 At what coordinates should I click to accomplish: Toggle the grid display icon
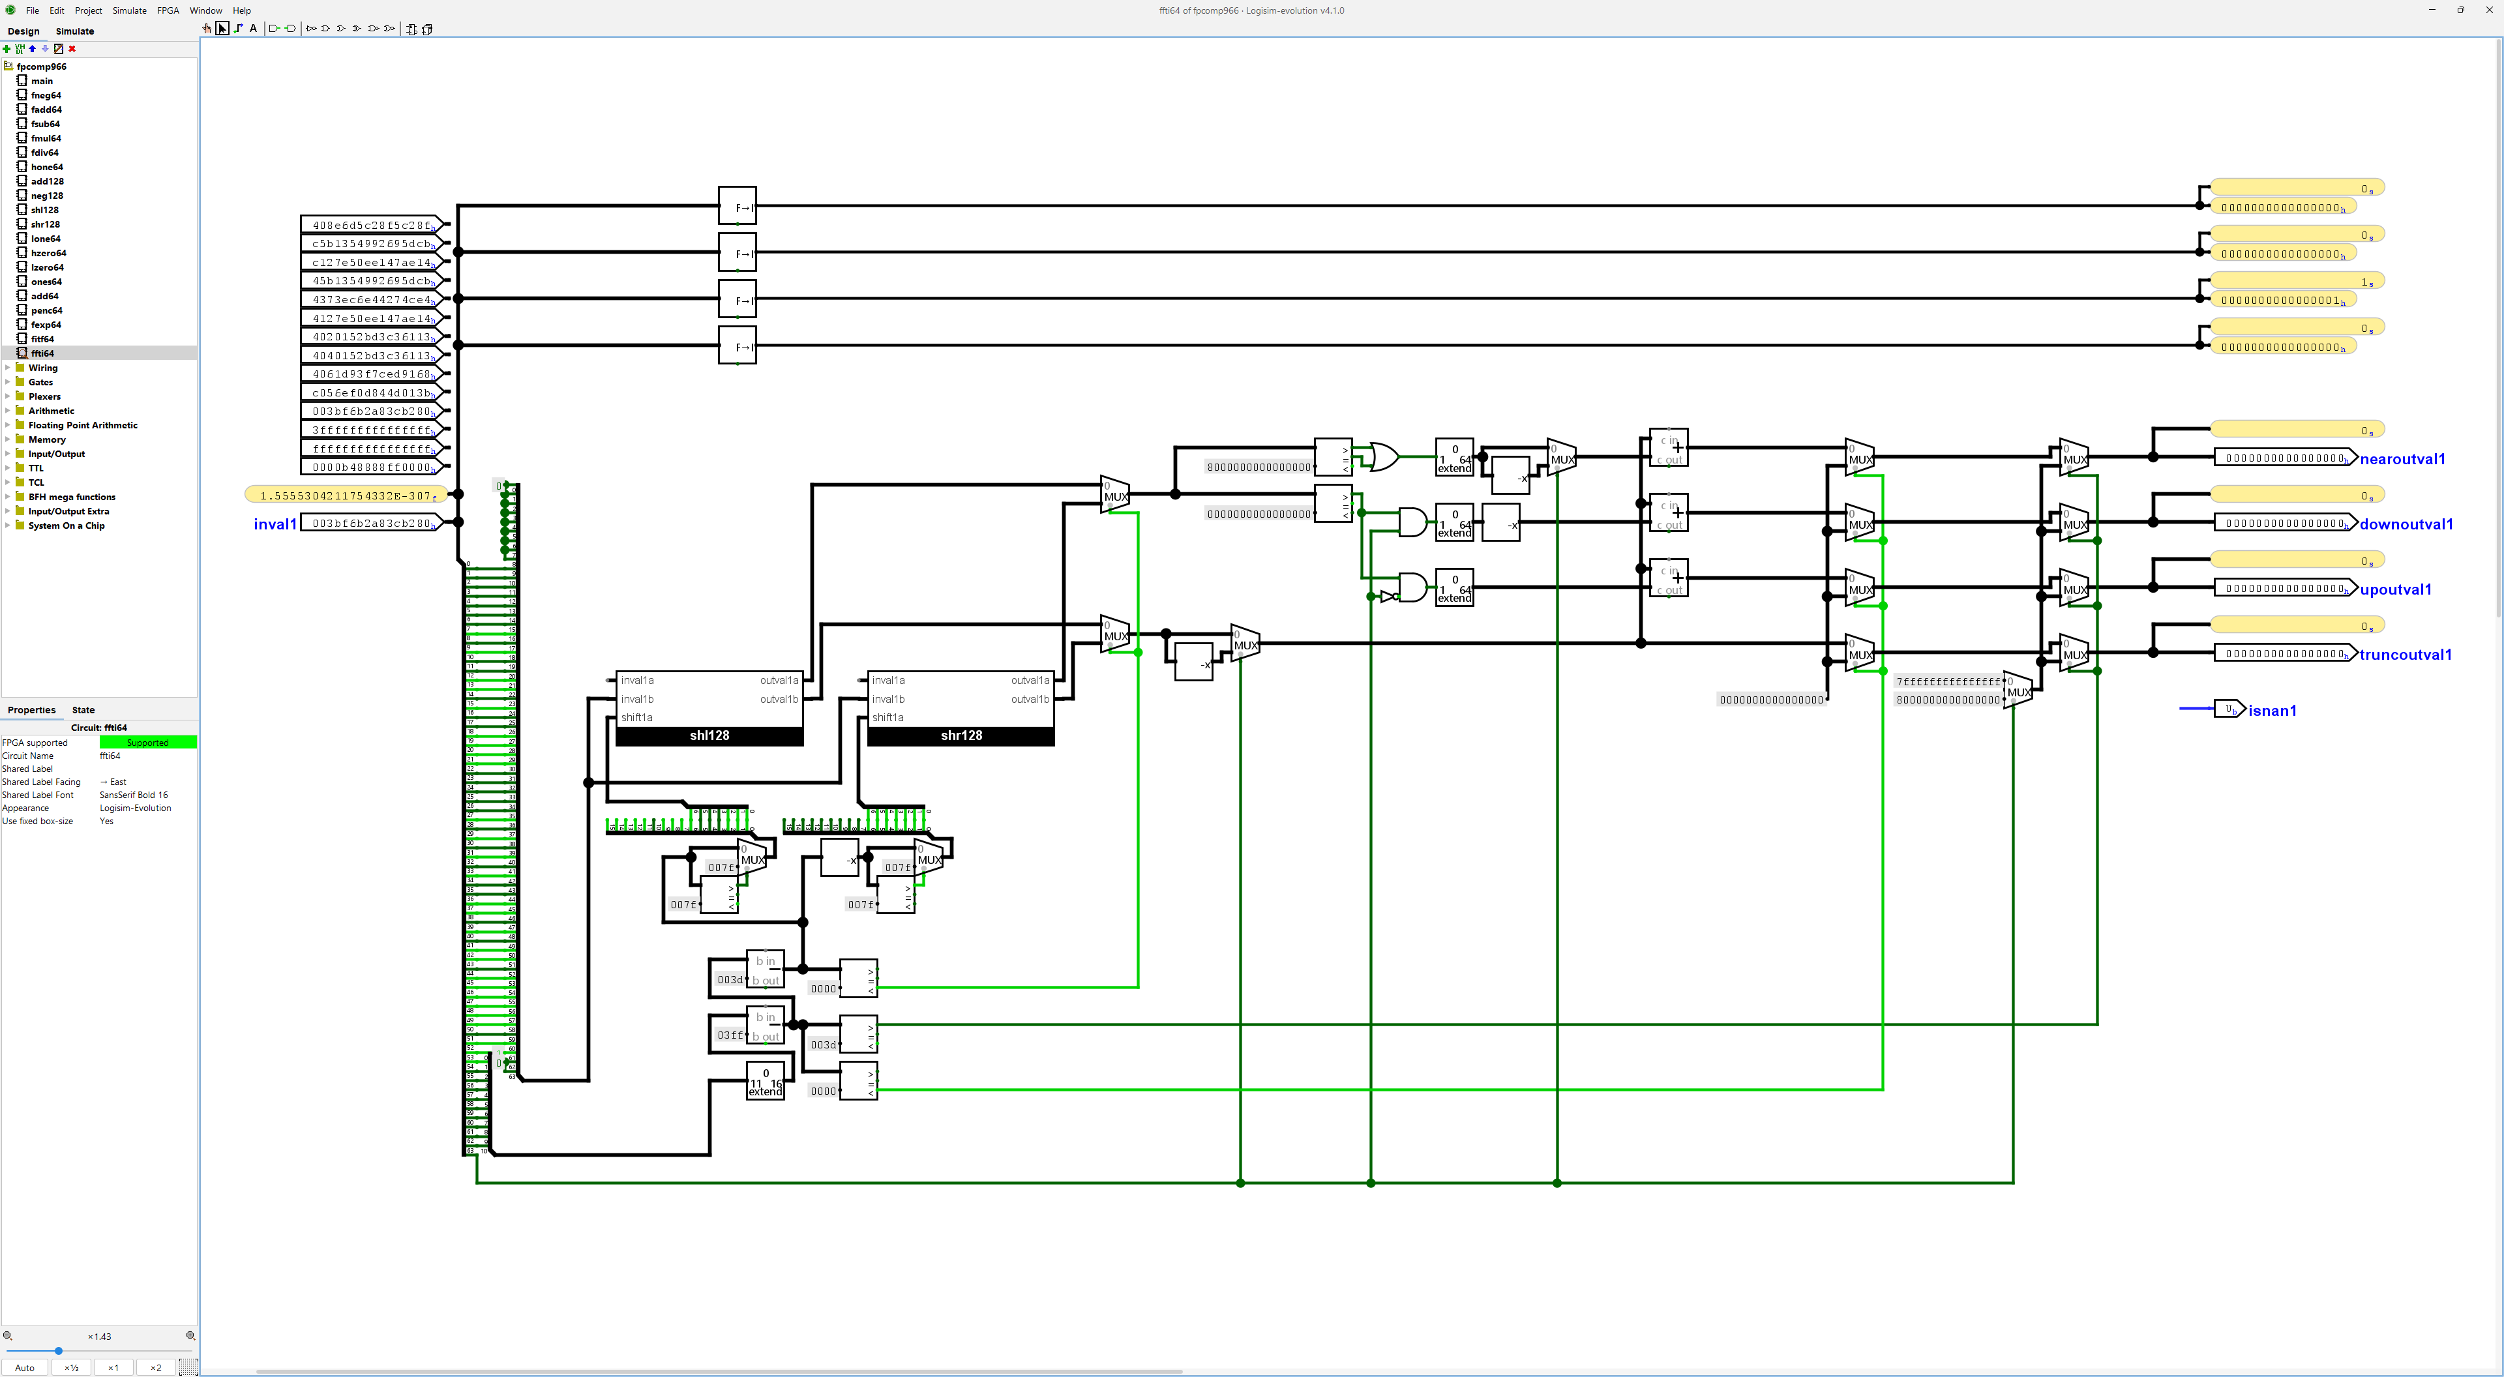coord(188,1367)
